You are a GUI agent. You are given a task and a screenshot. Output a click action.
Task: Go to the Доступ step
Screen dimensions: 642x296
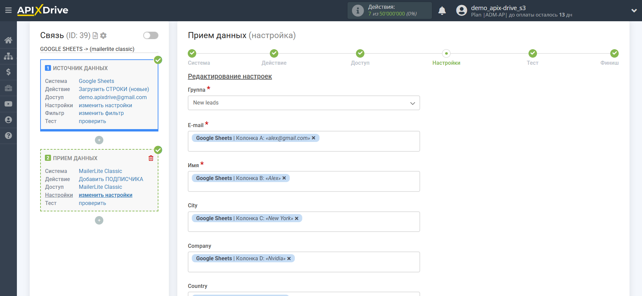[360, 57]
